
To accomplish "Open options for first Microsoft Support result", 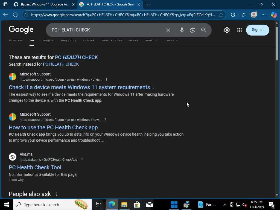I will click(106, 80).
